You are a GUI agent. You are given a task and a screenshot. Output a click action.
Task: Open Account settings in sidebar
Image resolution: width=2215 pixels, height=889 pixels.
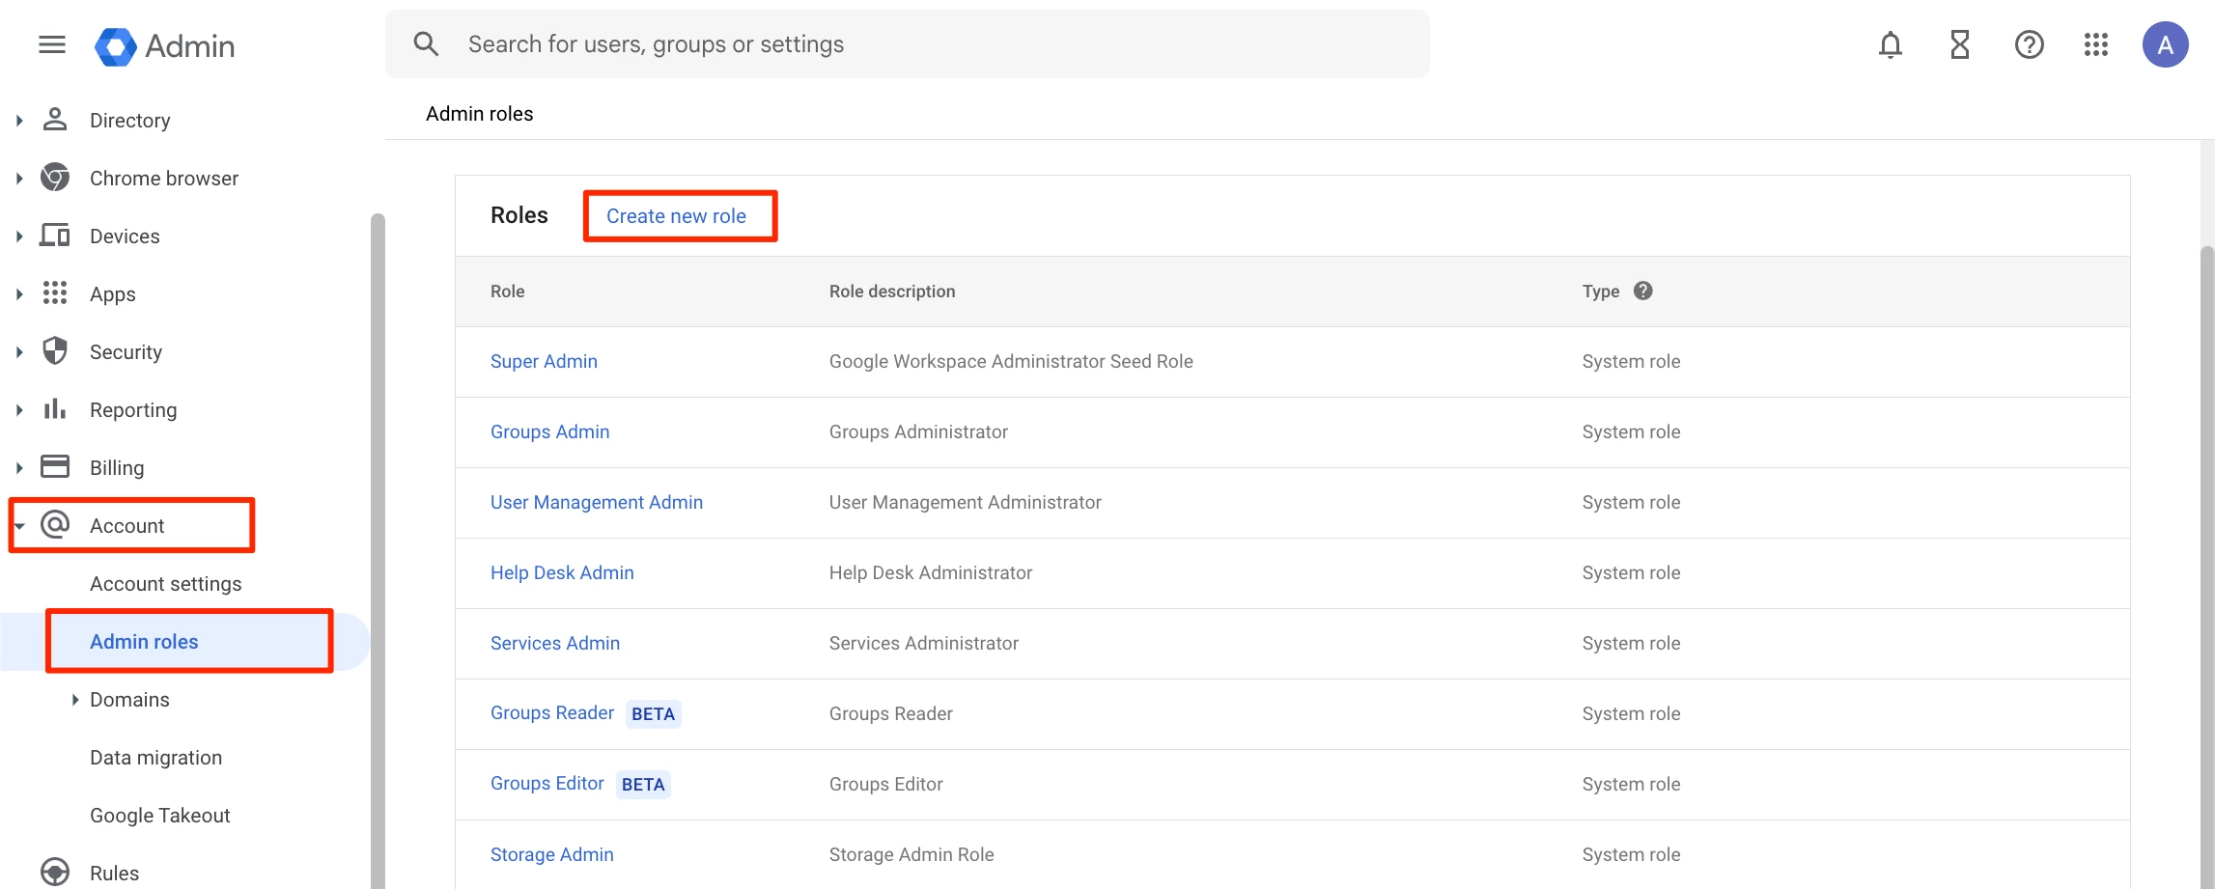[x=165, y=584]
